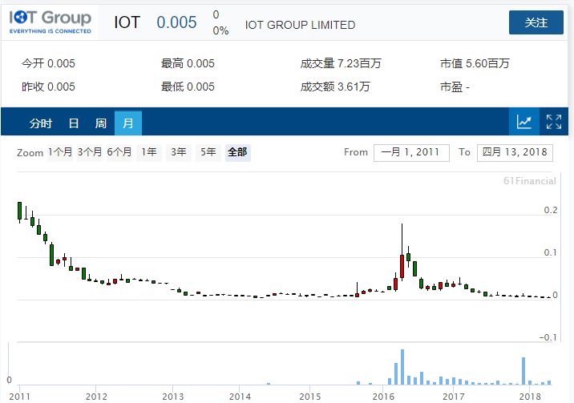Edit the To date field
Image resolution: width=574 pixels, height=403 pixels.
coord(515,152)
